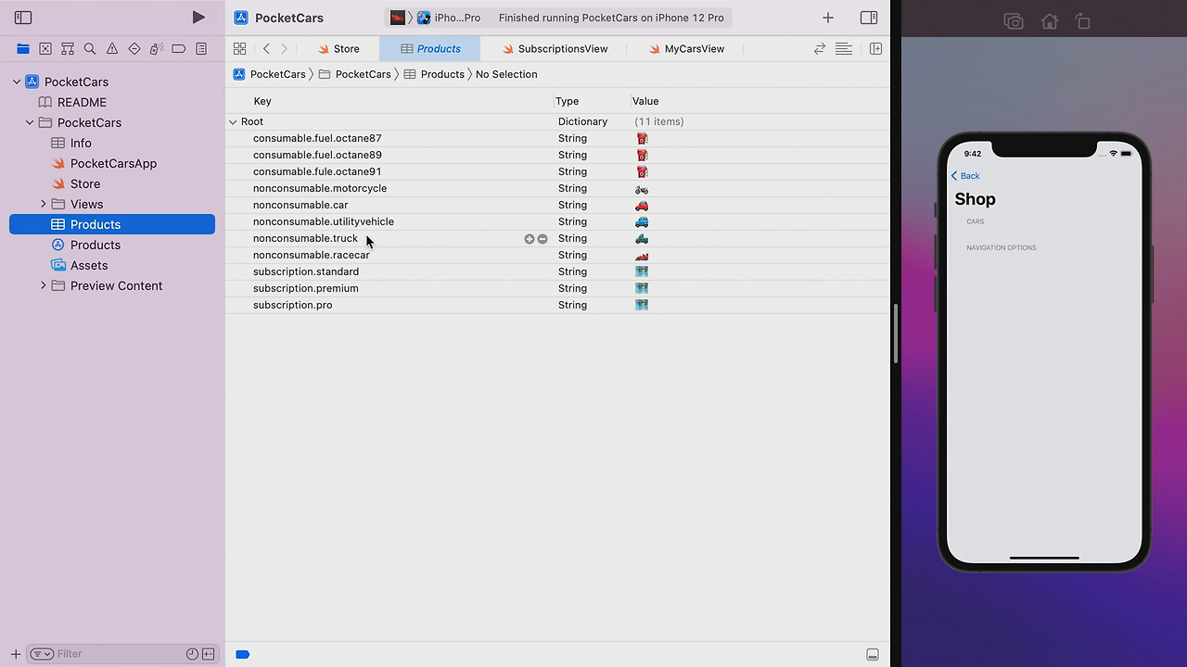Expand the Views folder
This screenshot has width=1187, height=667.
(44, 204)
